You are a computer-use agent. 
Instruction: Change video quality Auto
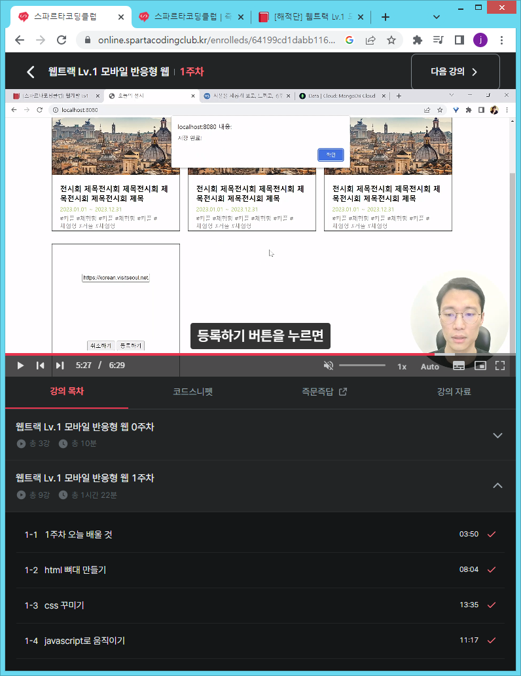[429, 366]
